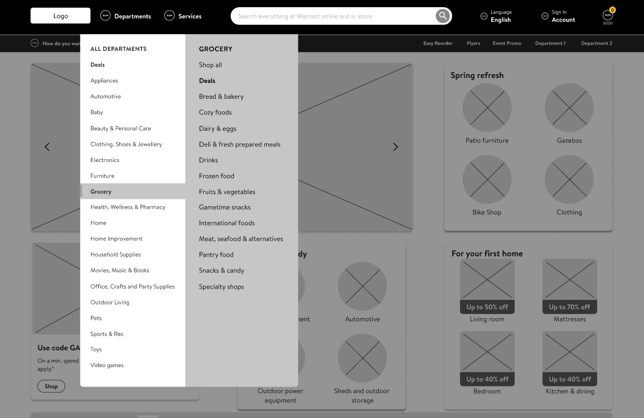Select Movies, Music & Books
644x418 pixels.
coord(120,270)
